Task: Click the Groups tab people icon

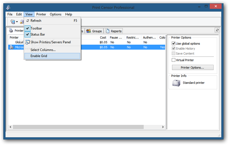Action: [x=89, y=31]
